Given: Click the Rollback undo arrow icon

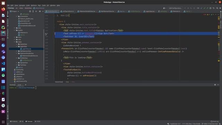Looking at the screenshot, I should 214,8.
